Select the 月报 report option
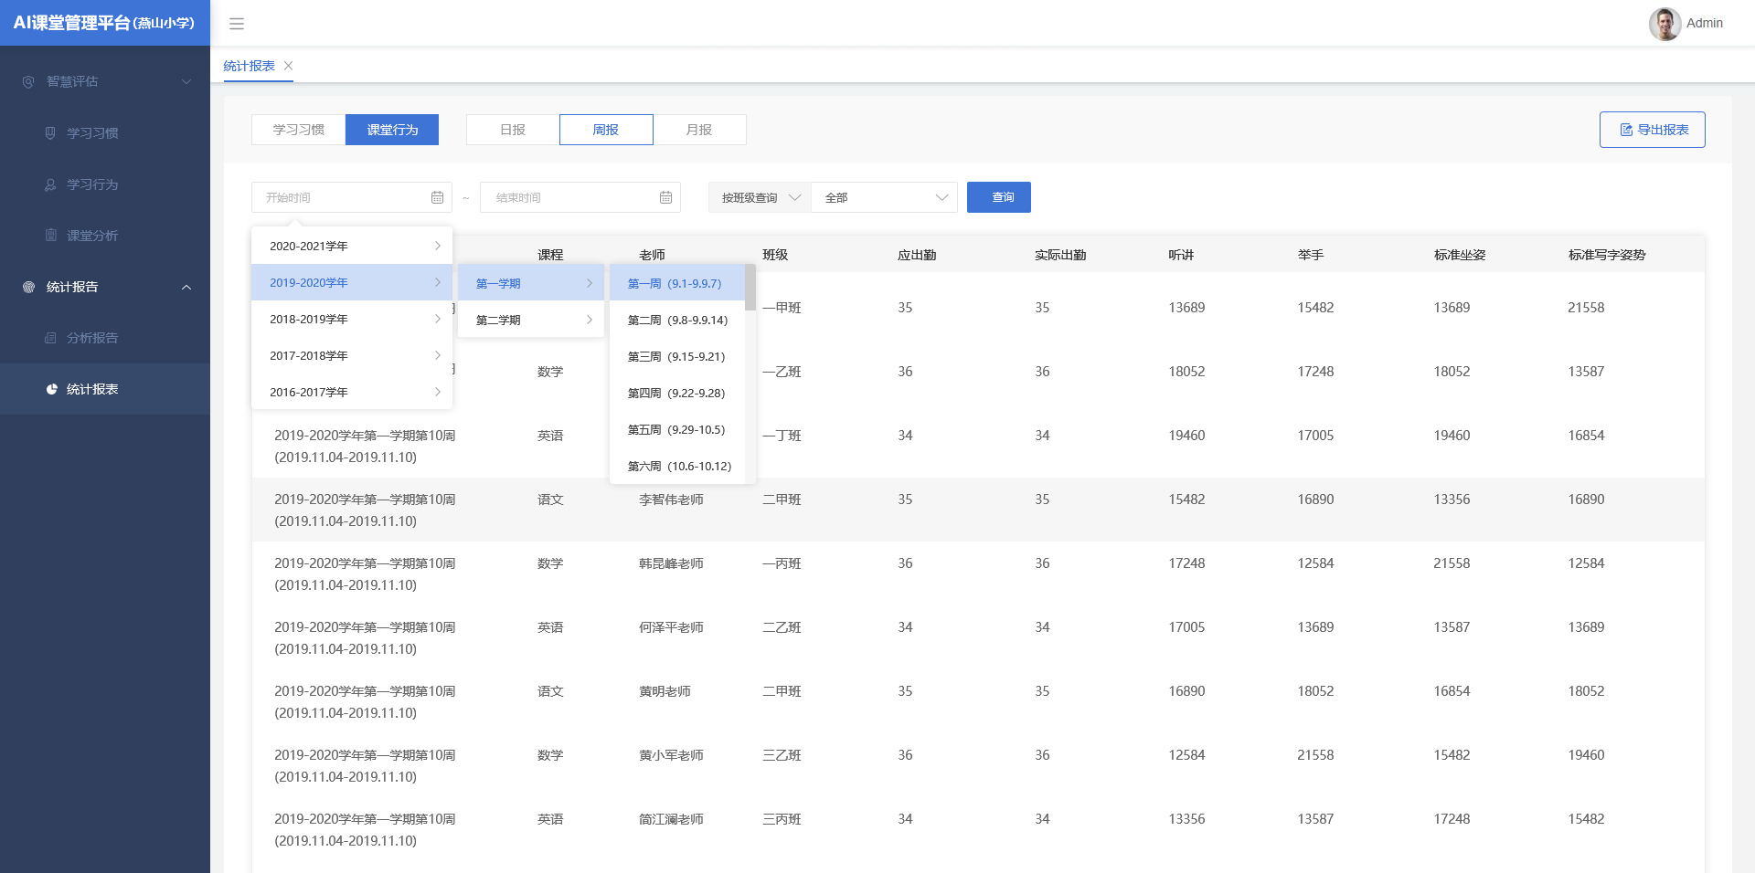The height and width of the screenshot is (873, 1755). point(699,130)
